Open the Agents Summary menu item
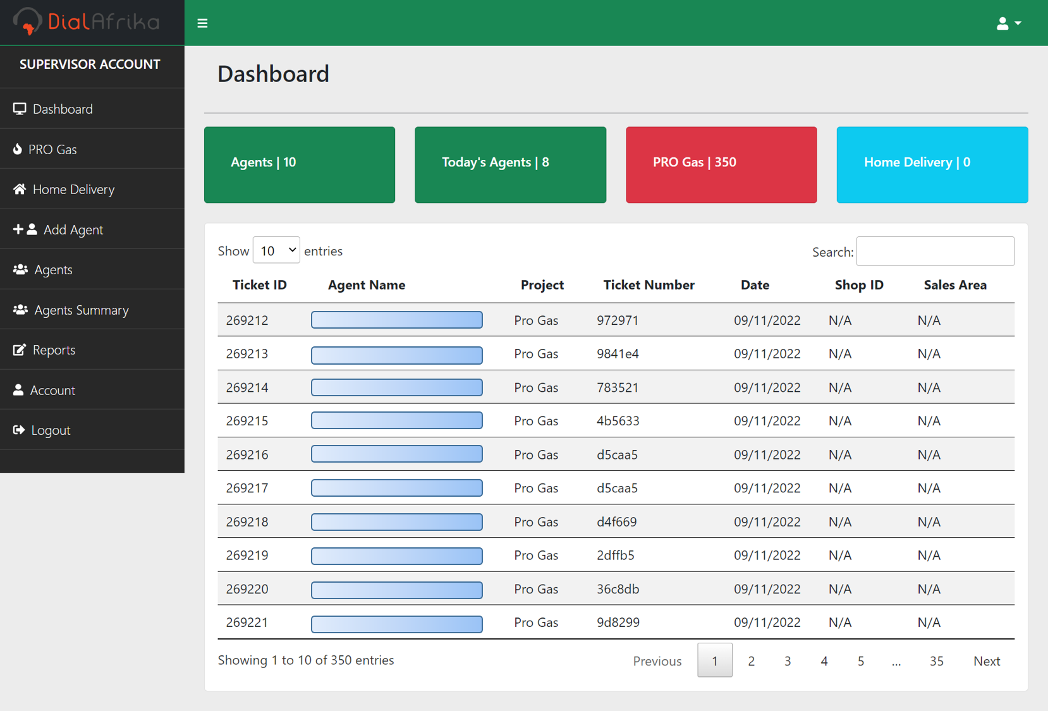Image resolution: width=1048 pixels, height=711 pixels. 81,310
